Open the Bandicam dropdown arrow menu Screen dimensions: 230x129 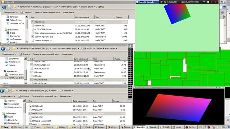[x=204, y=2]
